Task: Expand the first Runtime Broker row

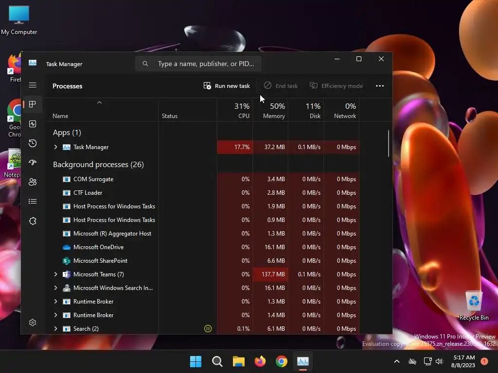Action: click(55, 302)
